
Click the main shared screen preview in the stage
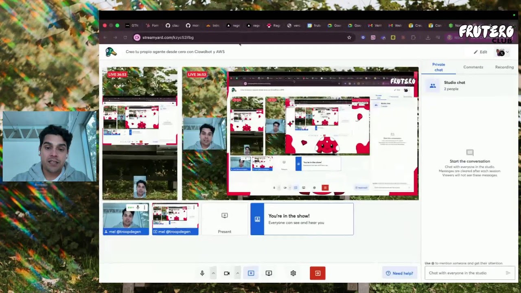(x=300, y=133)
